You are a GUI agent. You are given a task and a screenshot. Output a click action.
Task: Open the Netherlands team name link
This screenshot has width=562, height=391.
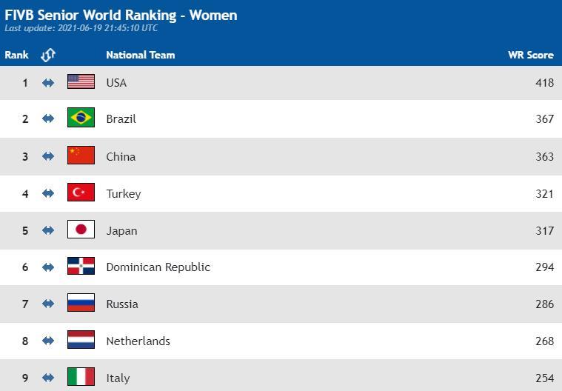[138, 341]
